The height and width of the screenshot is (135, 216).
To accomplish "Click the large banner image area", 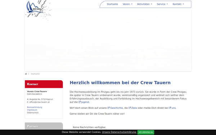I will (108, 40).
